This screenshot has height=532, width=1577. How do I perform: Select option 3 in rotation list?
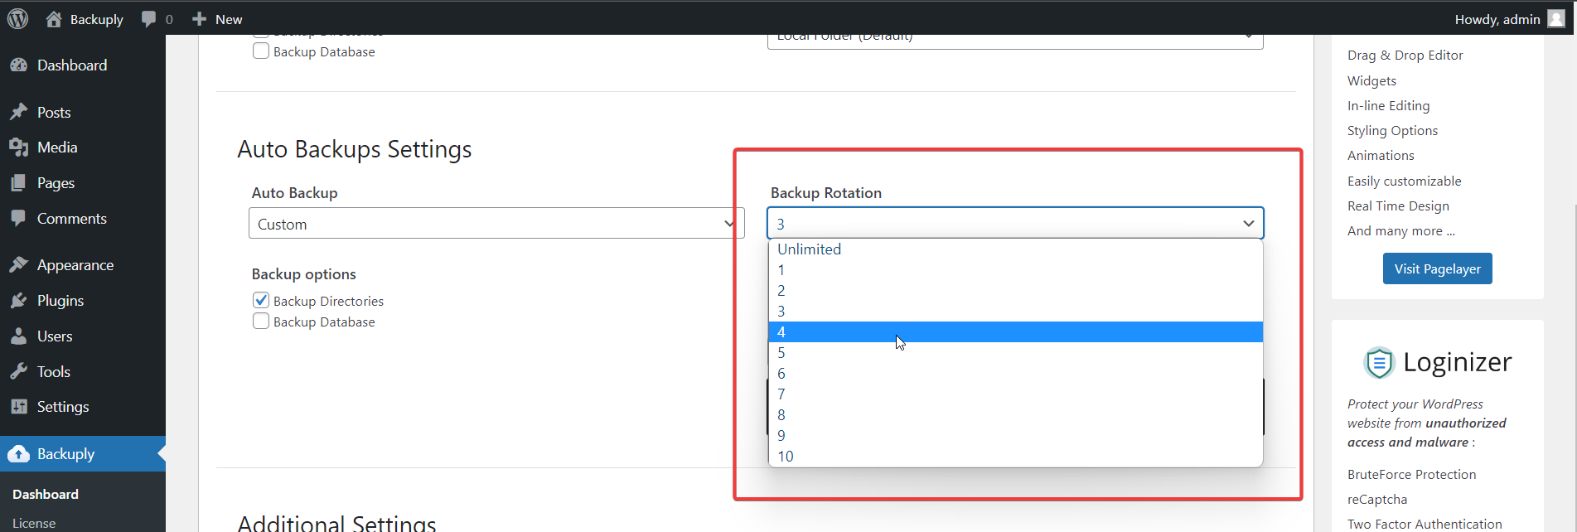coord(1015,312)
